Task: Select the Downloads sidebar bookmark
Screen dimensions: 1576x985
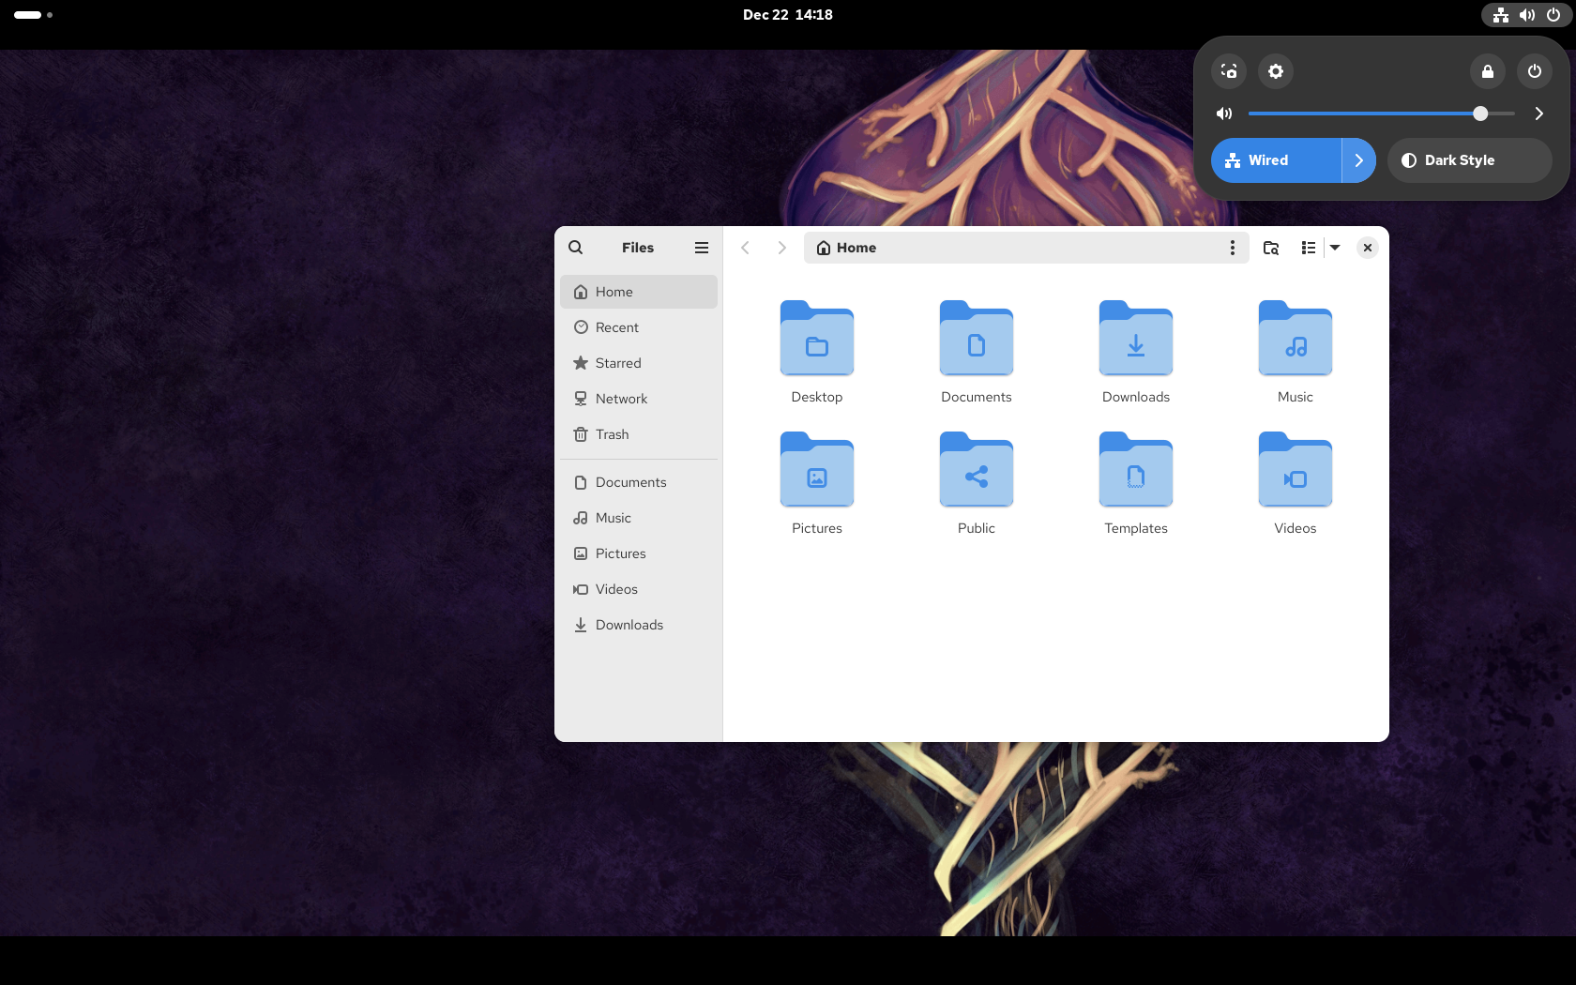Action: tap(639, 625)
